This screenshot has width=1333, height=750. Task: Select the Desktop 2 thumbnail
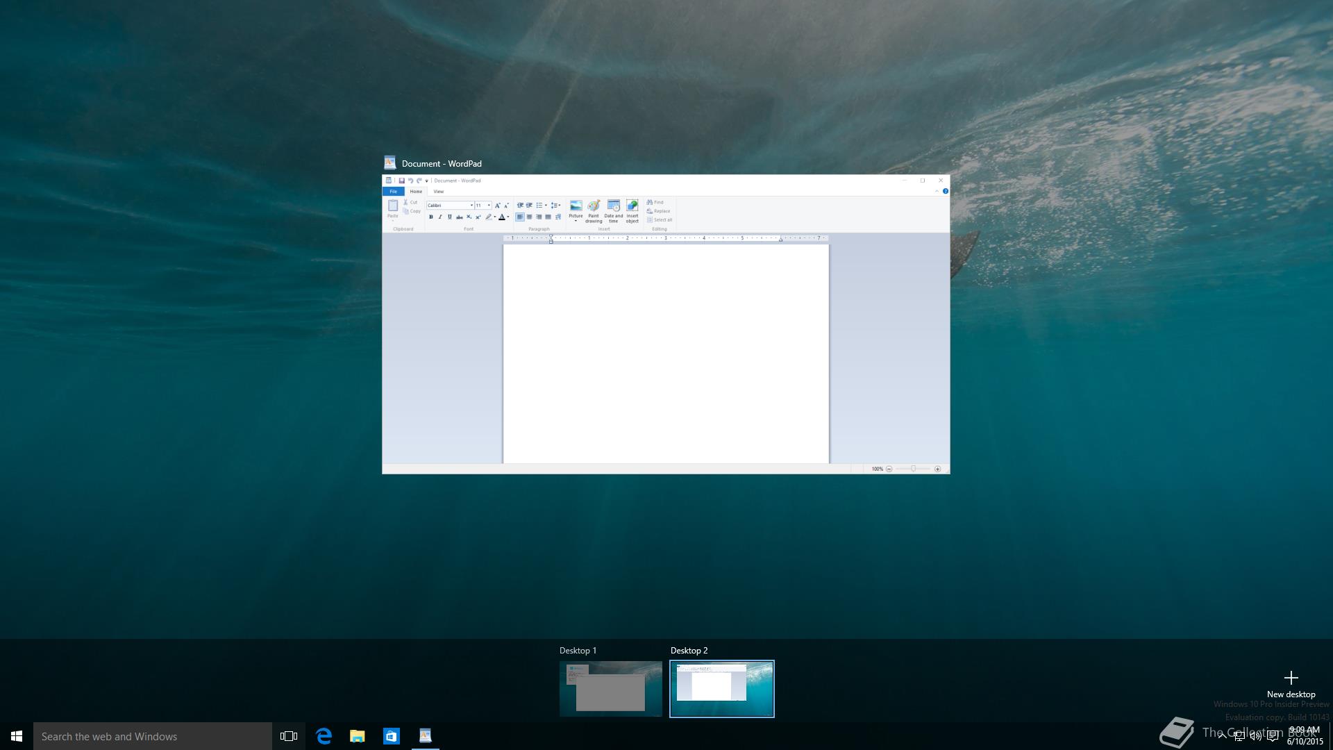click(x=722, y=689)
